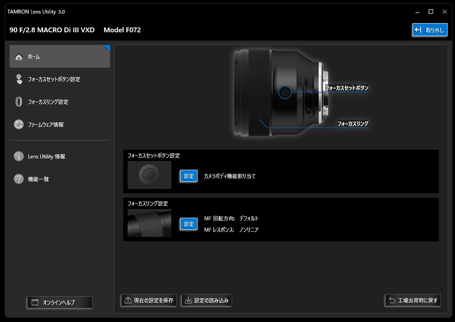Screen dimensions: 455x322
Task: Click the blue circle focus set button on the lens
Action: (x=285, y=92)
